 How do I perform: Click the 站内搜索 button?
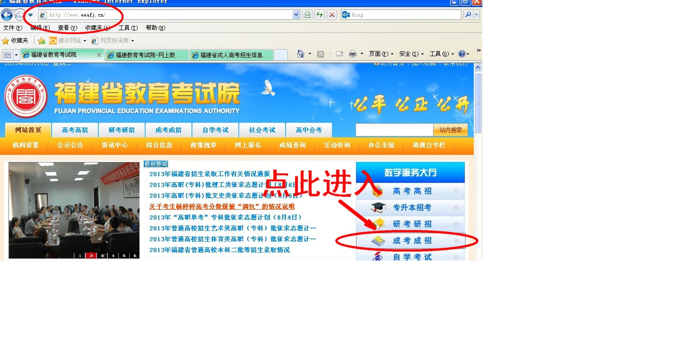pos(451,130)
